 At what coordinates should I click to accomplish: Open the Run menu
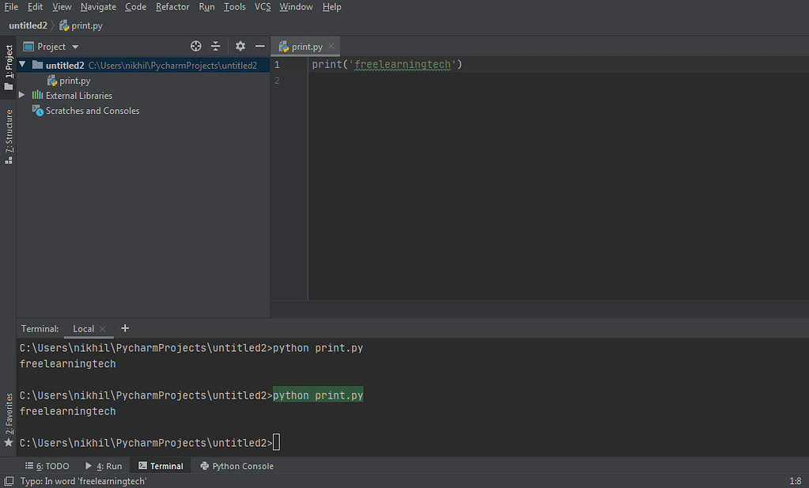206,6
